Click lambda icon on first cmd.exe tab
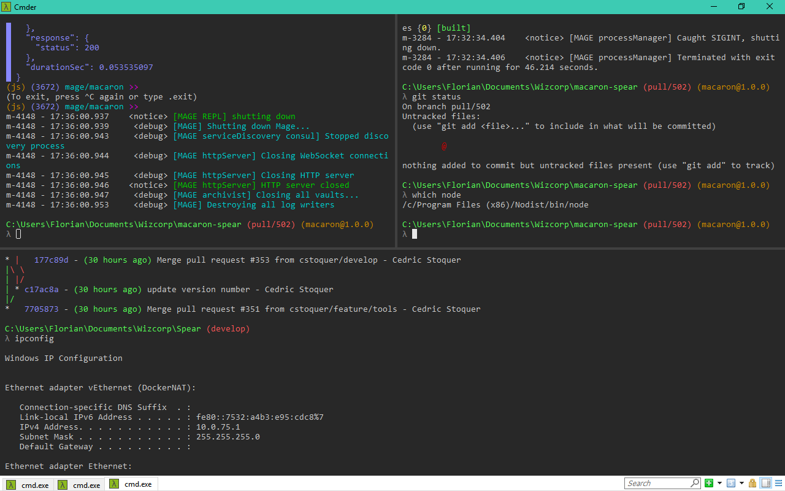This screenshot has width=785, height=491. [10, 484]
